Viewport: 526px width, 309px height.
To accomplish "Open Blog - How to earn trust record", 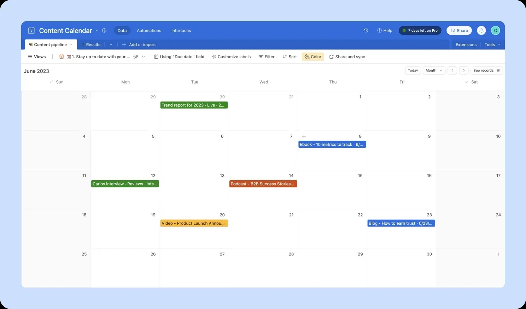I will (x=401, y=223).
